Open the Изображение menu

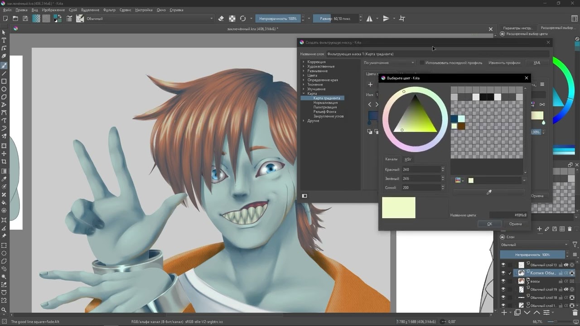tap(53, 10)
